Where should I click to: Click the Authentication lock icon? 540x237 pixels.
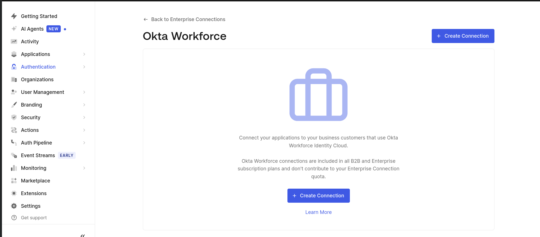pyautogui.click(x=14, y=67)
